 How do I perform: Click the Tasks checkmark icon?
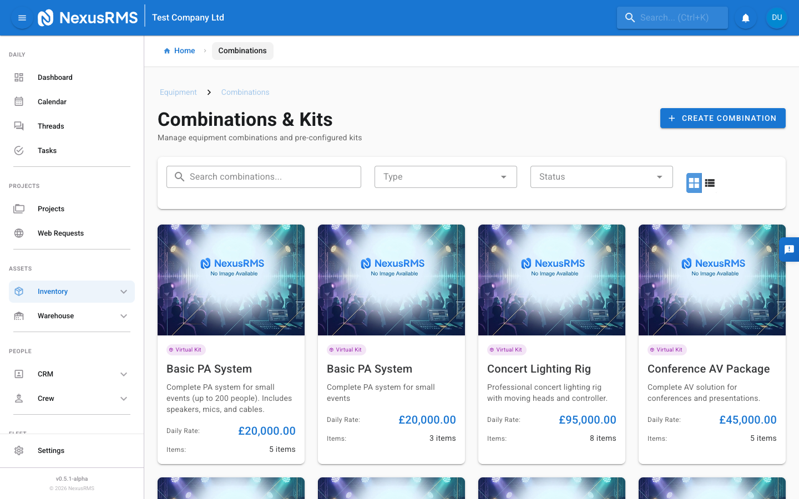pos(19,150)
